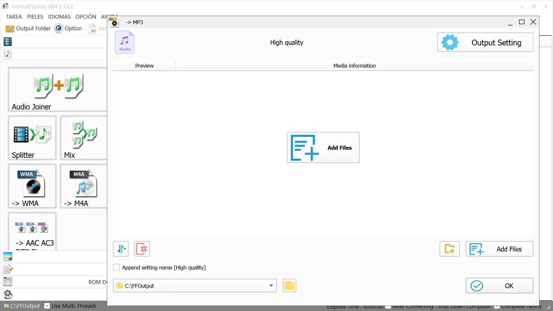
Task: Toggle Use Multi-Threads in the status bar
Action: tap(47, 306)
